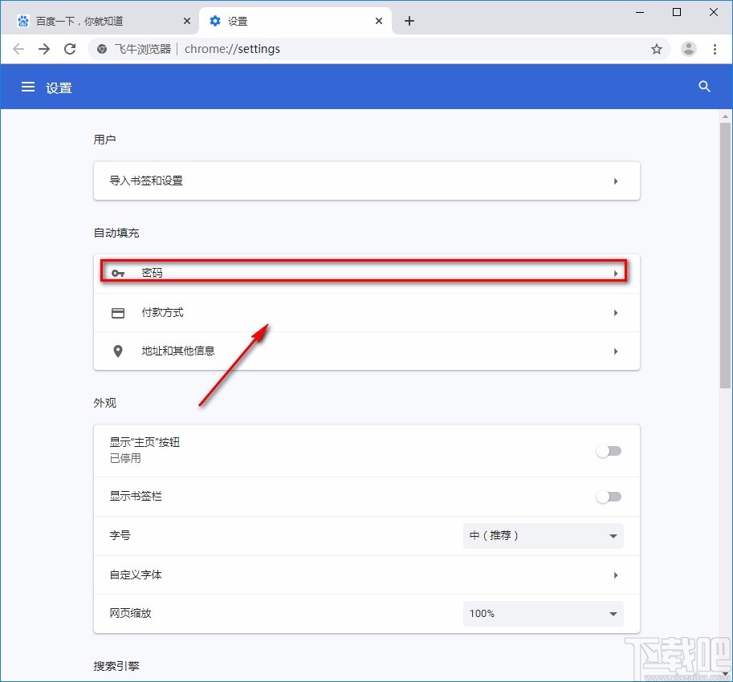Reload the settings page
The height and width of the screenshot is (682, 733).
[x=70, y=49]
